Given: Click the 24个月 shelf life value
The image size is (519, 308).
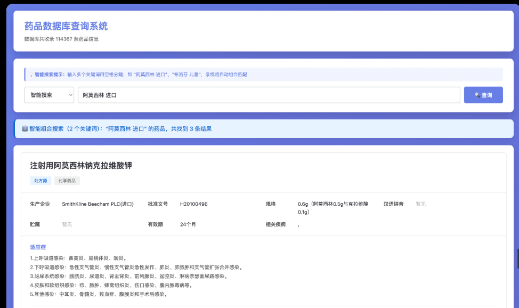Looking at the screenshot, I should tap(188, 224).
